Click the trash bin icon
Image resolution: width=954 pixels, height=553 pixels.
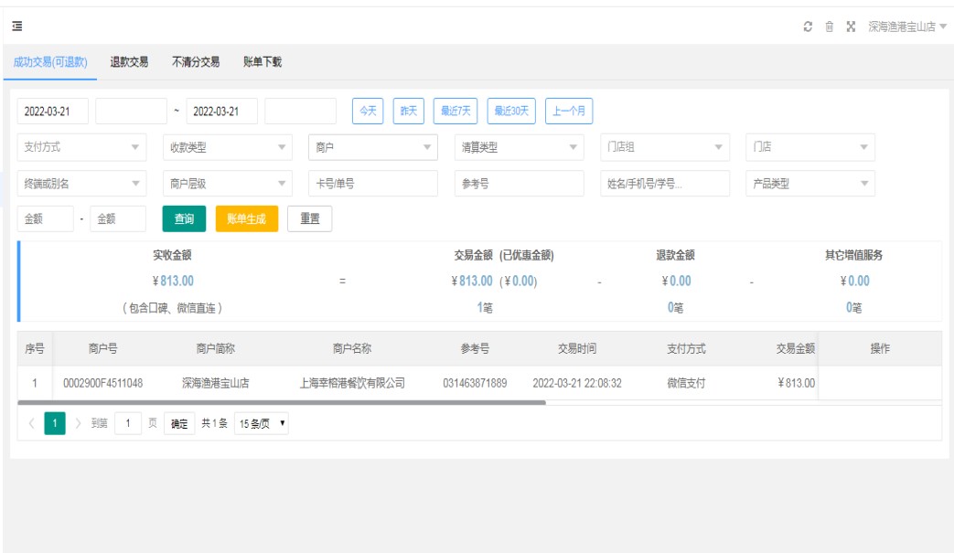829,27
